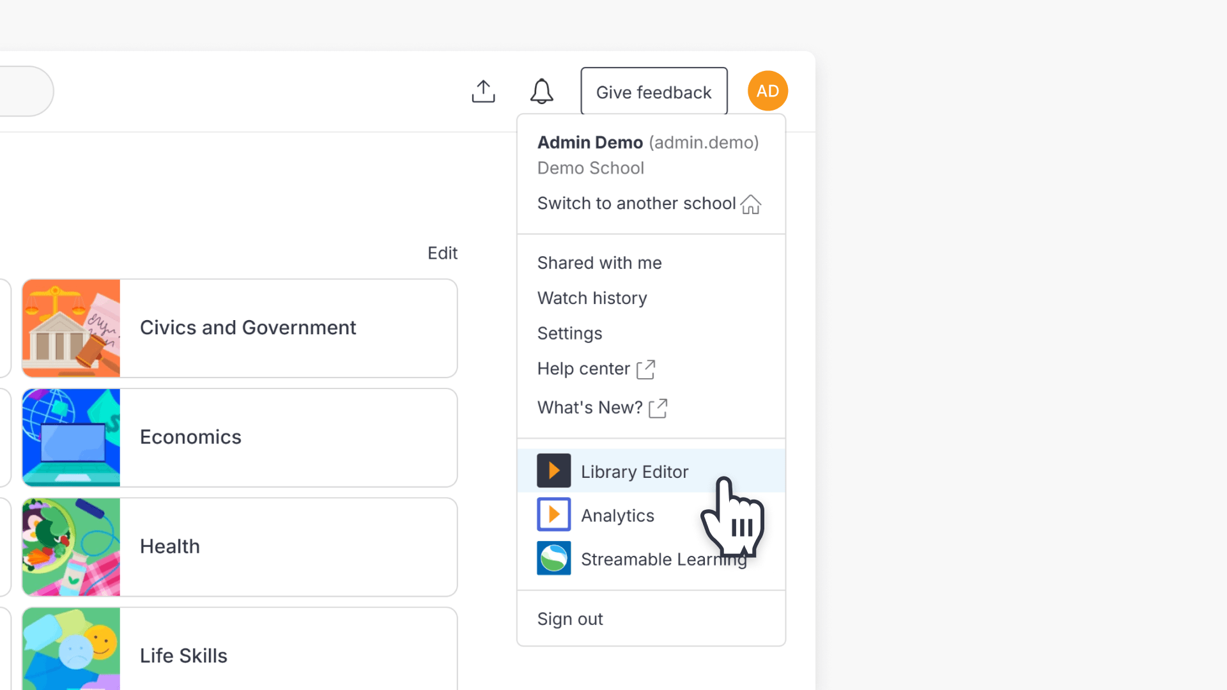
Task: Click the Streamable Learning globe icon
Action: pos(553,558)
